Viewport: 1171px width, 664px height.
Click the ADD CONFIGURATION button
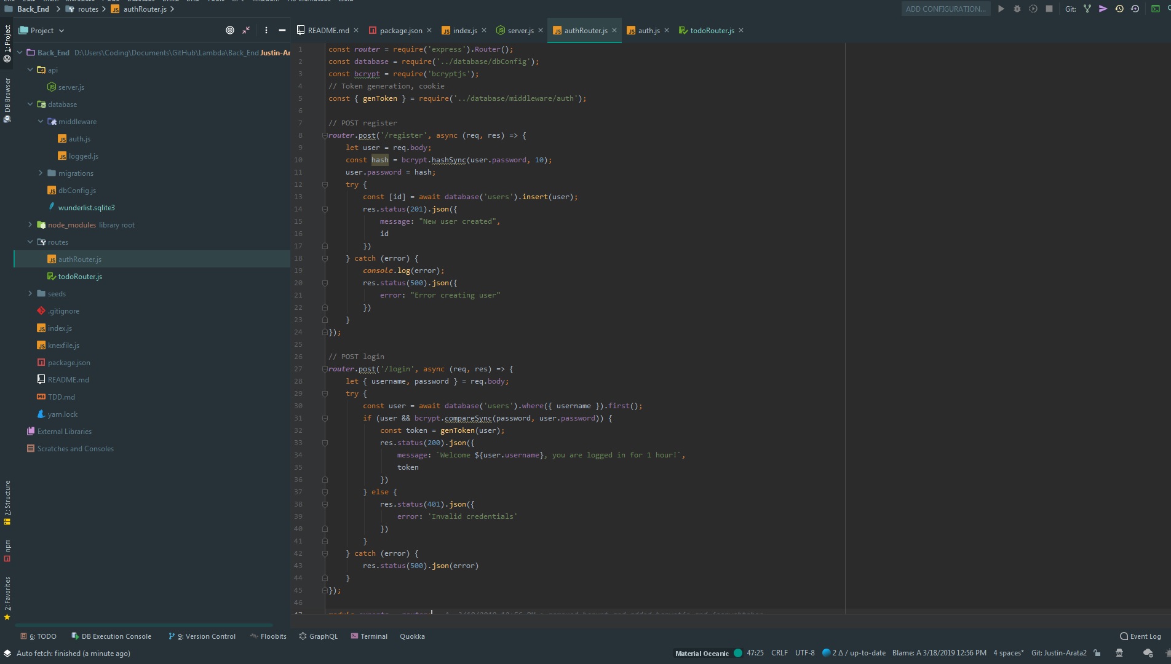pos(945,9)
